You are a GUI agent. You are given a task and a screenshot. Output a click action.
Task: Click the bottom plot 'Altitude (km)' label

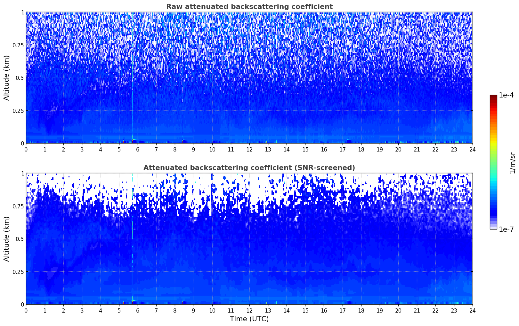point(7,239)
